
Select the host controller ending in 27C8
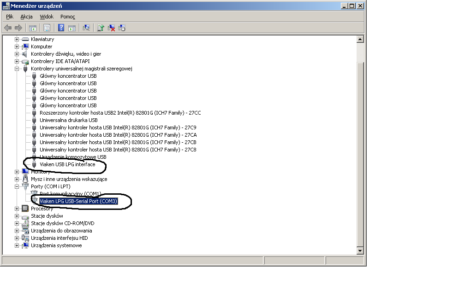coord(118,150)
